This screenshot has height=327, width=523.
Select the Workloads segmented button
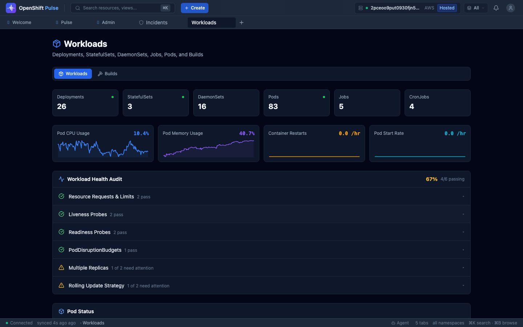point(73,74)
